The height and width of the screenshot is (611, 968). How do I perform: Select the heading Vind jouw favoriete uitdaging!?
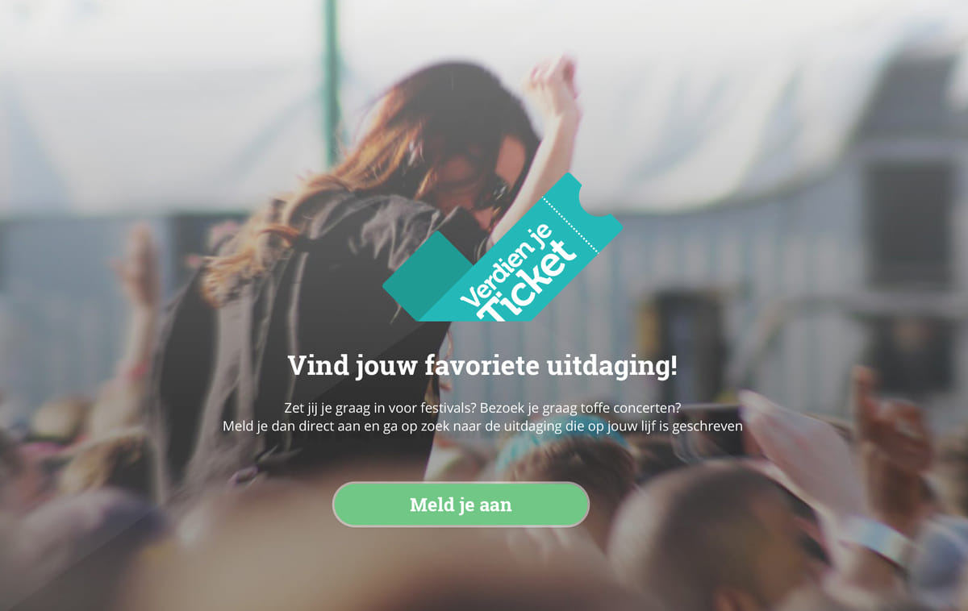pyautogui.click(x=482, y=365)
